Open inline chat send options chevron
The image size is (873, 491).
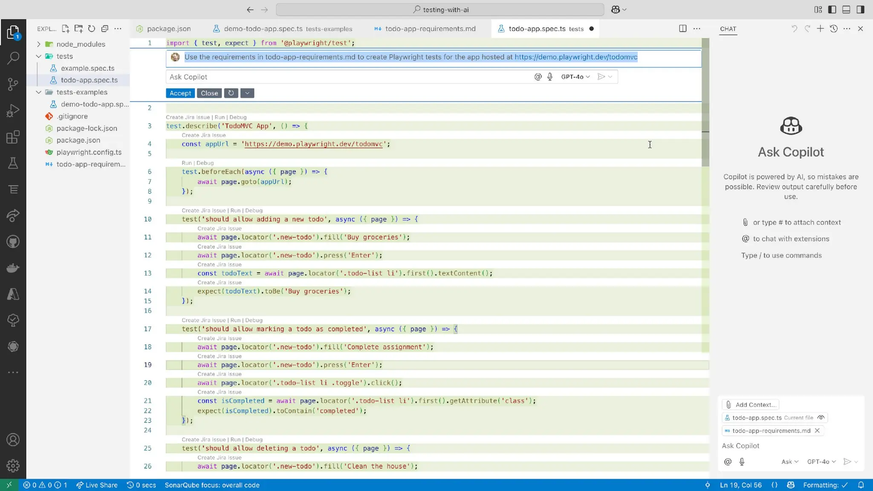tap(610, 77)
